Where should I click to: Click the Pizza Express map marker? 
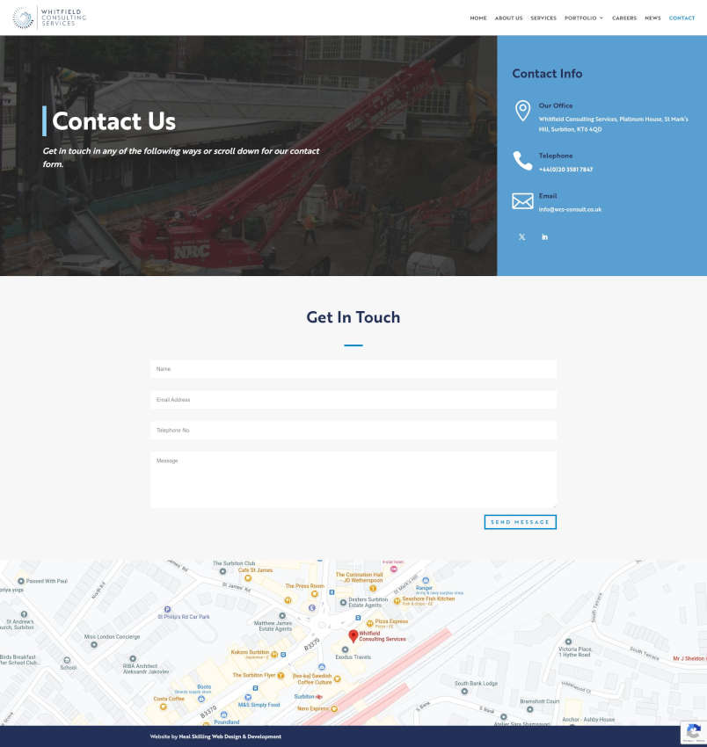369,623
